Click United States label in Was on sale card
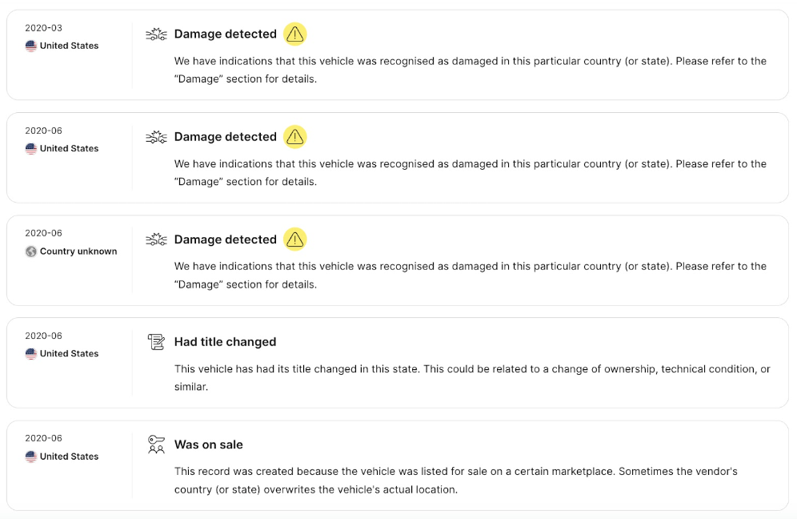 [69, 457]
